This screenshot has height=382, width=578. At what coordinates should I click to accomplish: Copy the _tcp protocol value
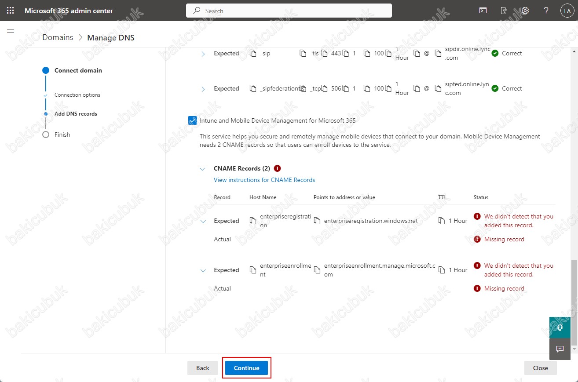click(x=303, y=88)
